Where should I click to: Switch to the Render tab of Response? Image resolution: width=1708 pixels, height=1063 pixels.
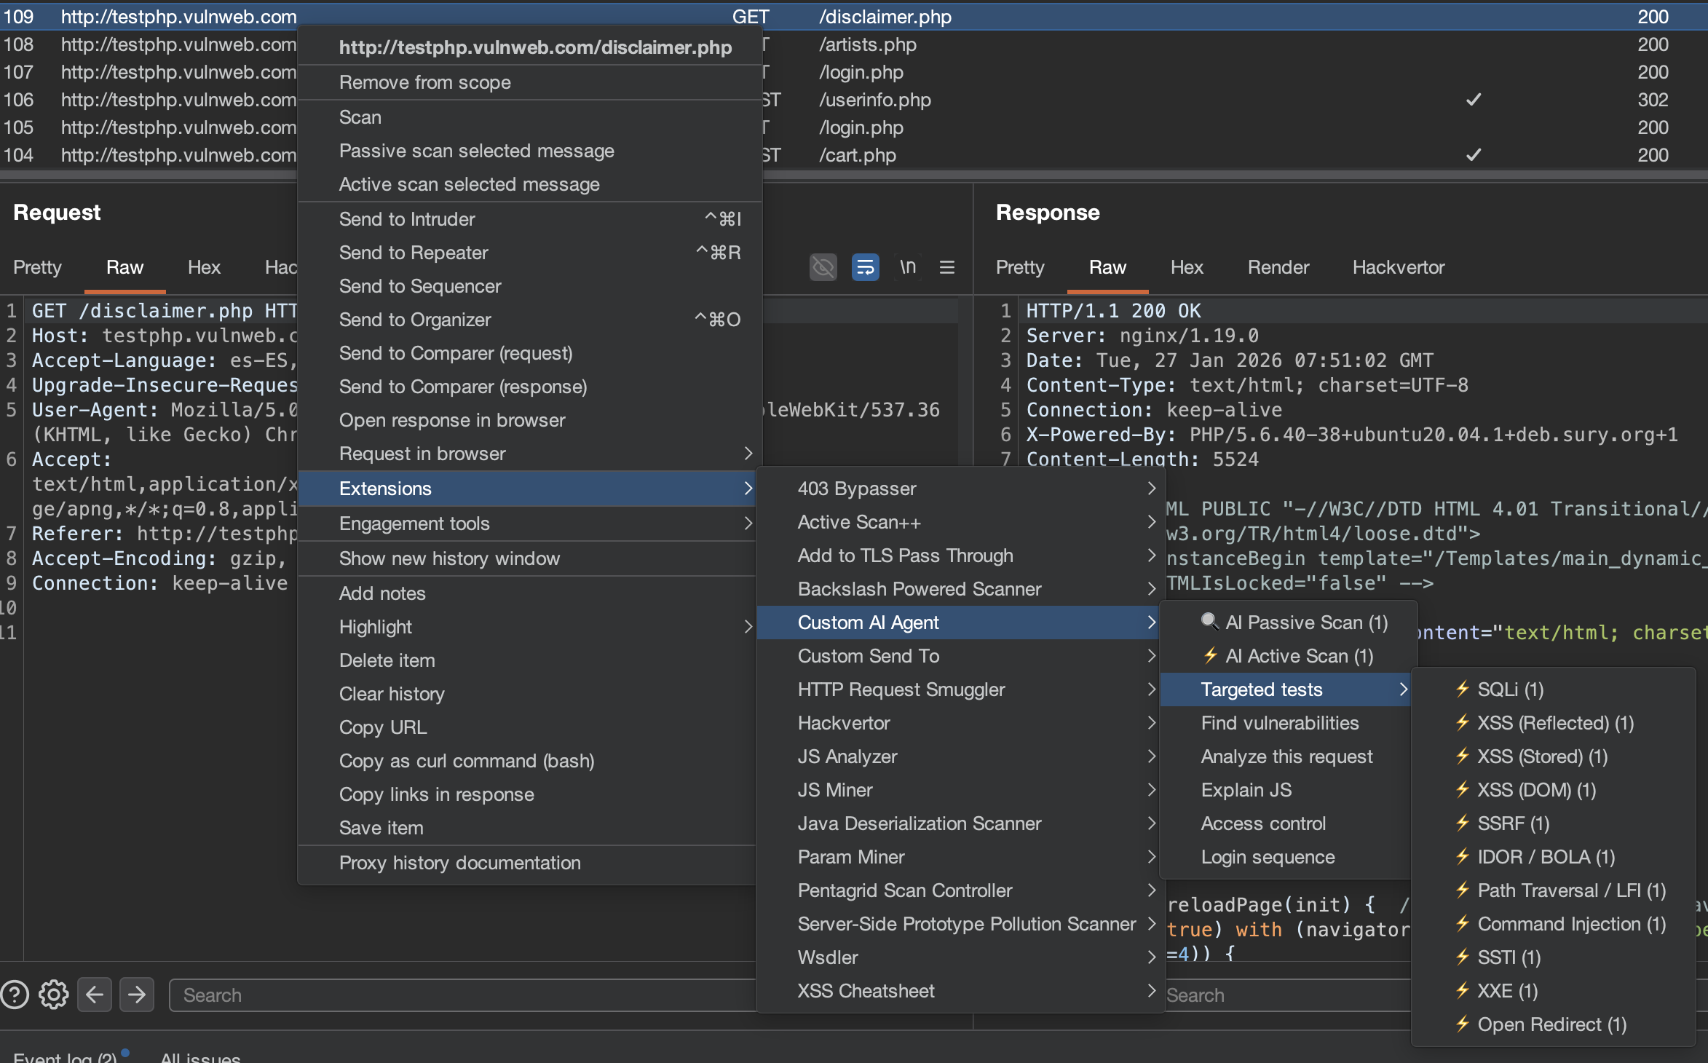tap(1278, 267)
